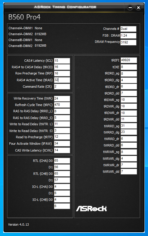Click the last IO-L (CHB) D1 field
This screenshot has height=236, width=148.
tap(62, 206)
